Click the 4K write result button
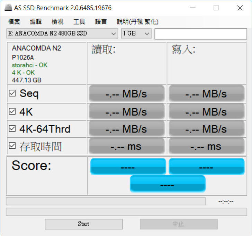Screen dimensions: 252x236 pyautogui.click(x=207, y=111)
